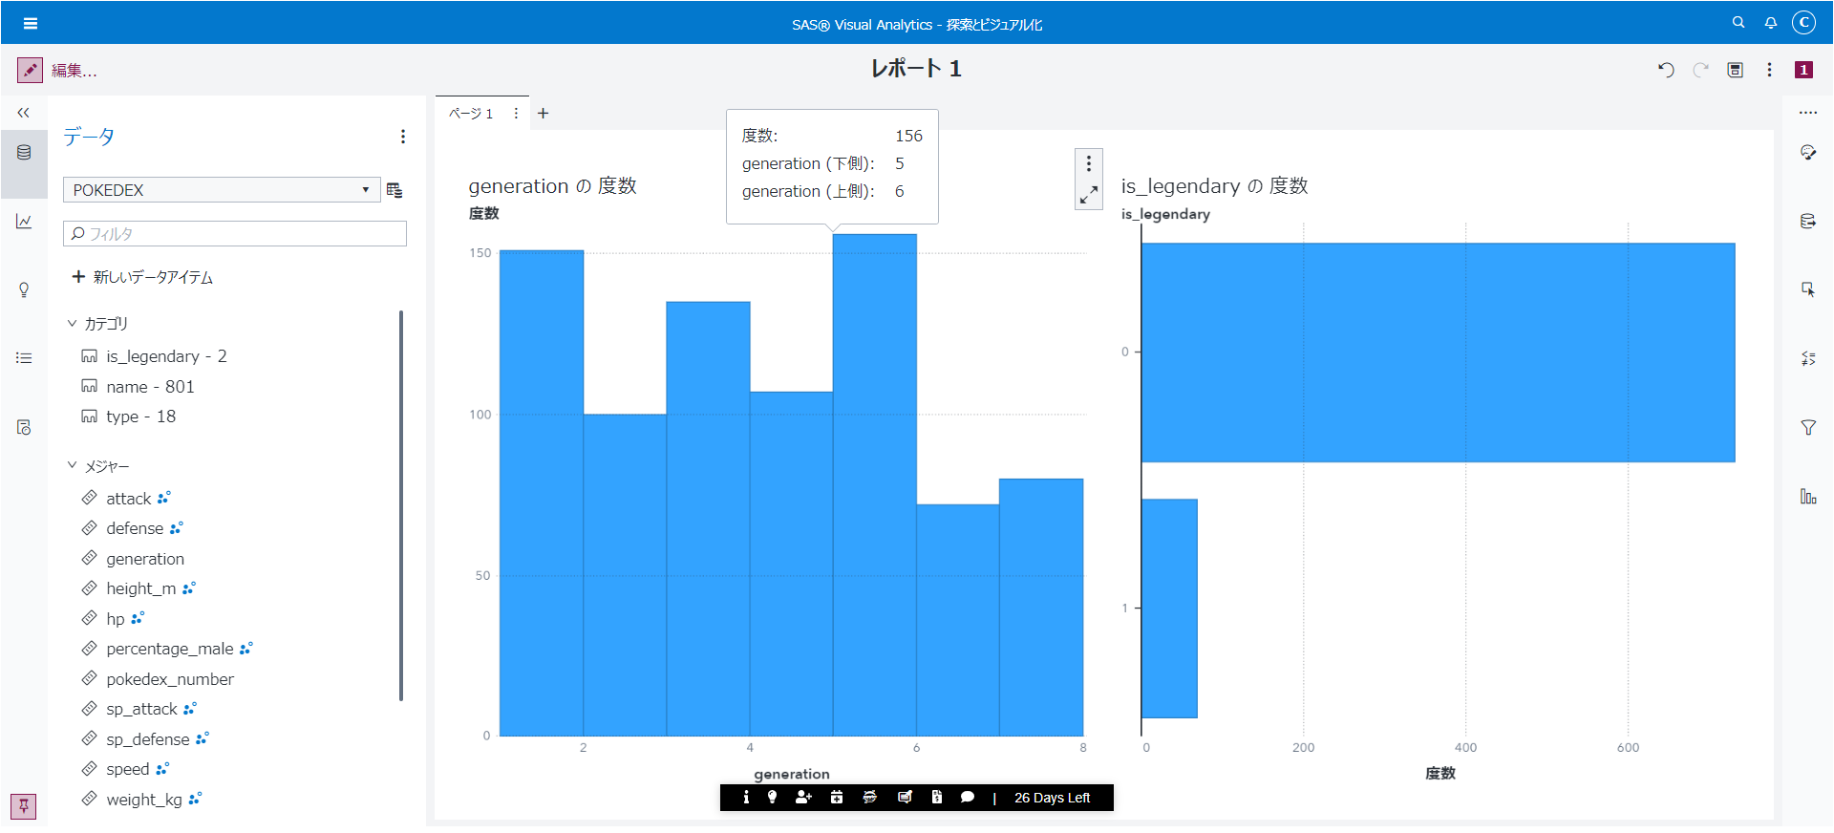Open report options three-dot menu

point(1769,70)
